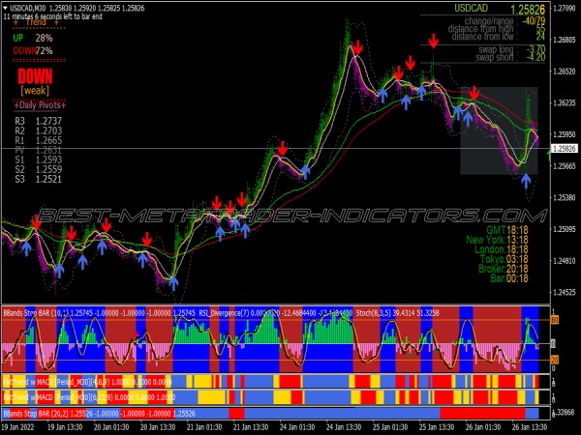Click the PV 1.2631 pivot row
This screenshot has height=435, width=581.
(38, 150)
